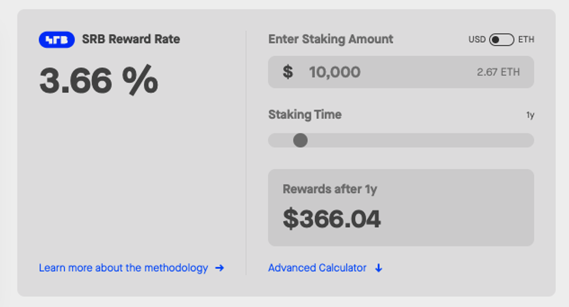This screenshot has width=569, height=307.
Task: Expand the Advanced Calculator section
Action: tap(317, 268)
